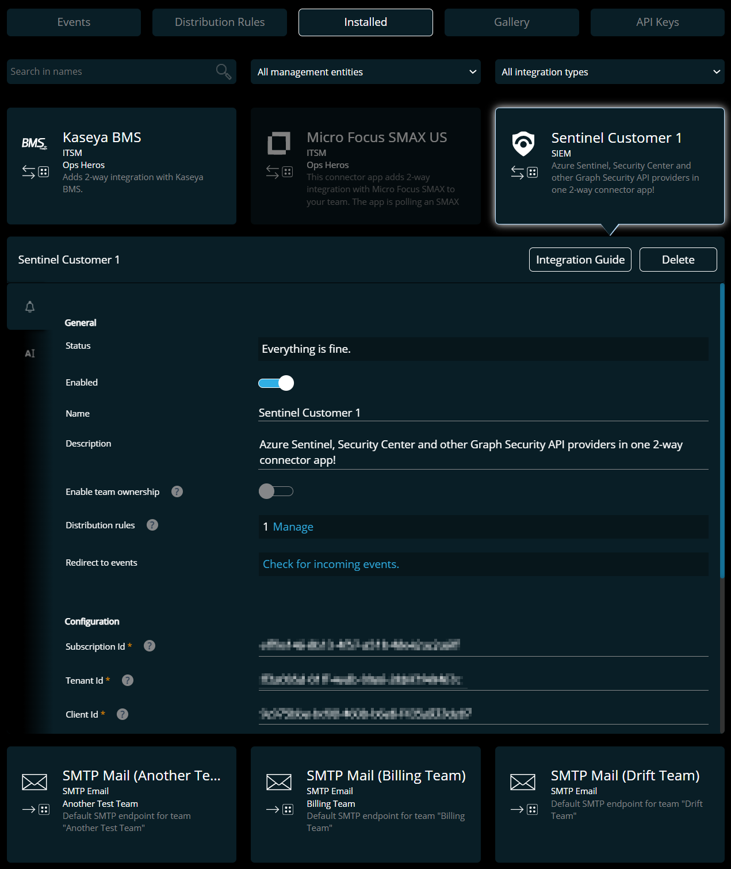Click 'Another Test Team' team name on SMTP card
The image size is (731, 869).
pos(100,804)
